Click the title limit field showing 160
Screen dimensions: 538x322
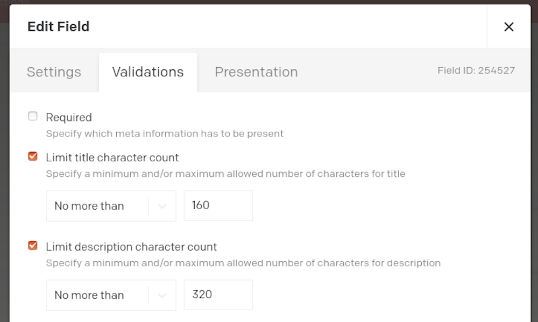tap(218, 205)
